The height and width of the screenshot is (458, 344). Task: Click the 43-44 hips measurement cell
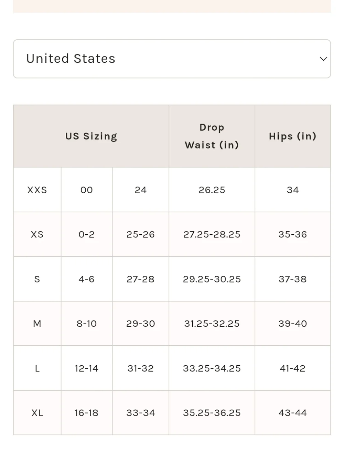pos(292,413)
